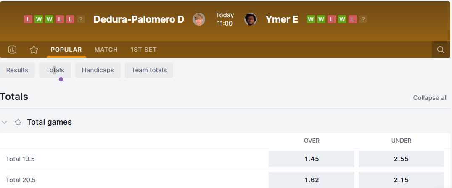Add match to favorites star
The height and width of the screenshot is (188, 452).
[x=34, y=50]
